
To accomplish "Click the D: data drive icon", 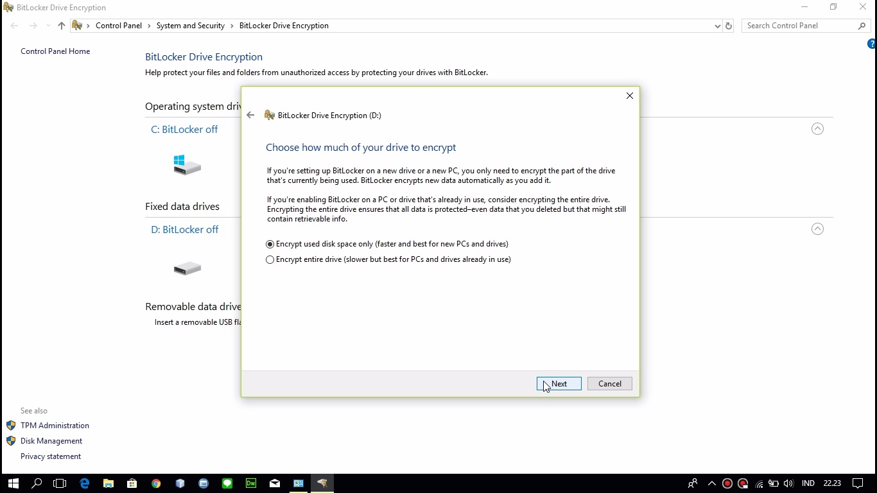I will click(187, 268).
